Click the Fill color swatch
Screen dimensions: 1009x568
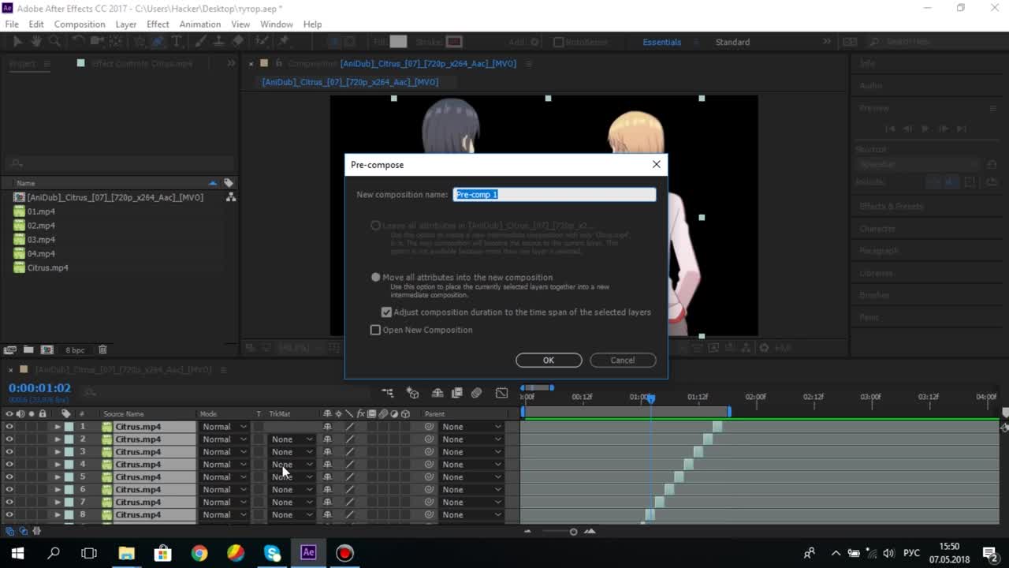399,42
